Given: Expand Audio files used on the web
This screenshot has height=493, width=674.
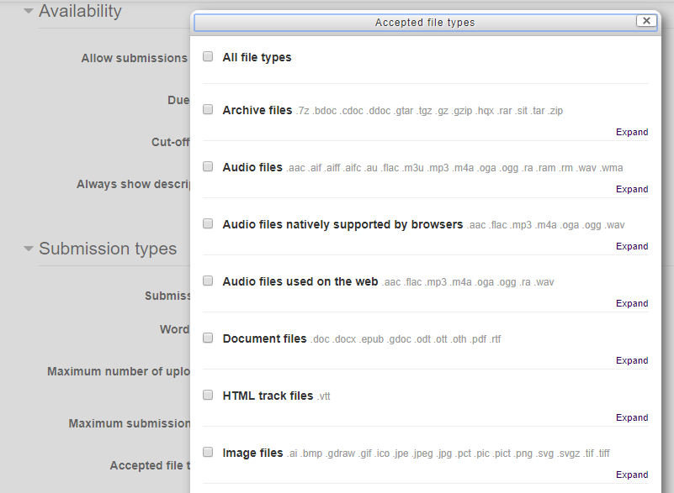Looking at the screenshot, I should [632, 303].
